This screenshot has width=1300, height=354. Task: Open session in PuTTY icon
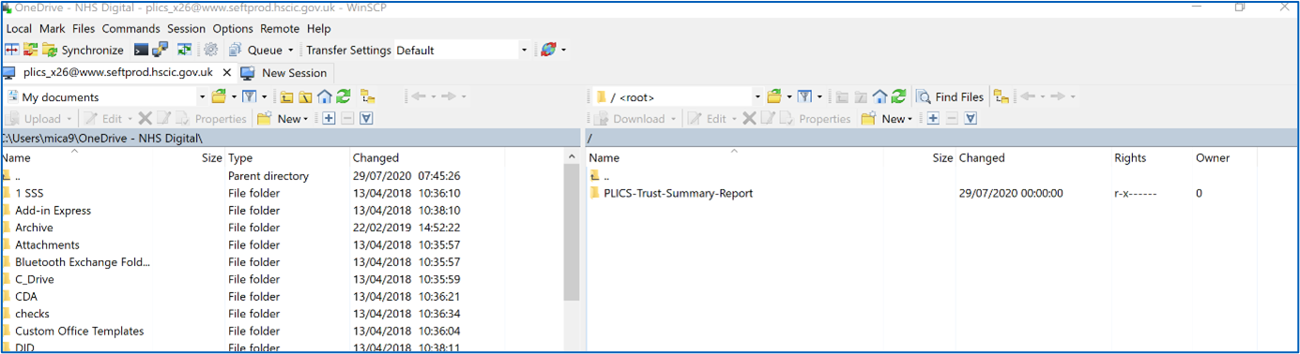161,50
